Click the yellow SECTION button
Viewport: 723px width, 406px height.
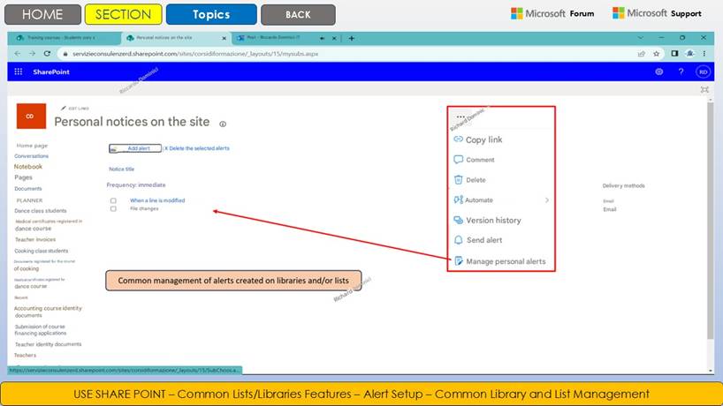pyautogui.click(x=123, y=14)
